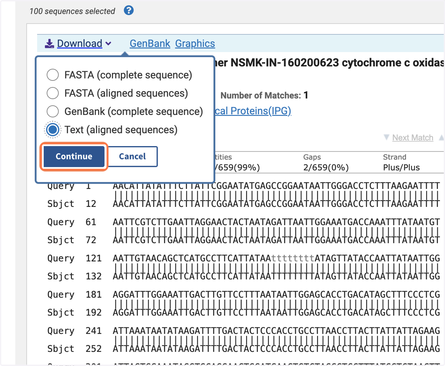Click the Sbjct 12 sequence row

click(x=243, y=204)
